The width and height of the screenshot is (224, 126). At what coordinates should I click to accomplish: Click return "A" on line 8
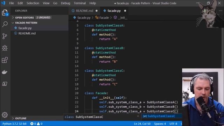click(108, 39)
